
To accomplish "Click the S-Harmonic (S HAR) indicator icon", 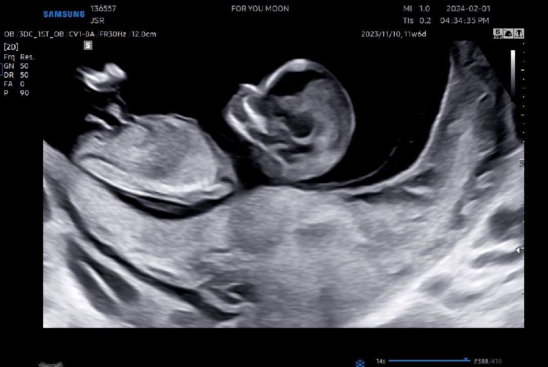I will [498, 34].
